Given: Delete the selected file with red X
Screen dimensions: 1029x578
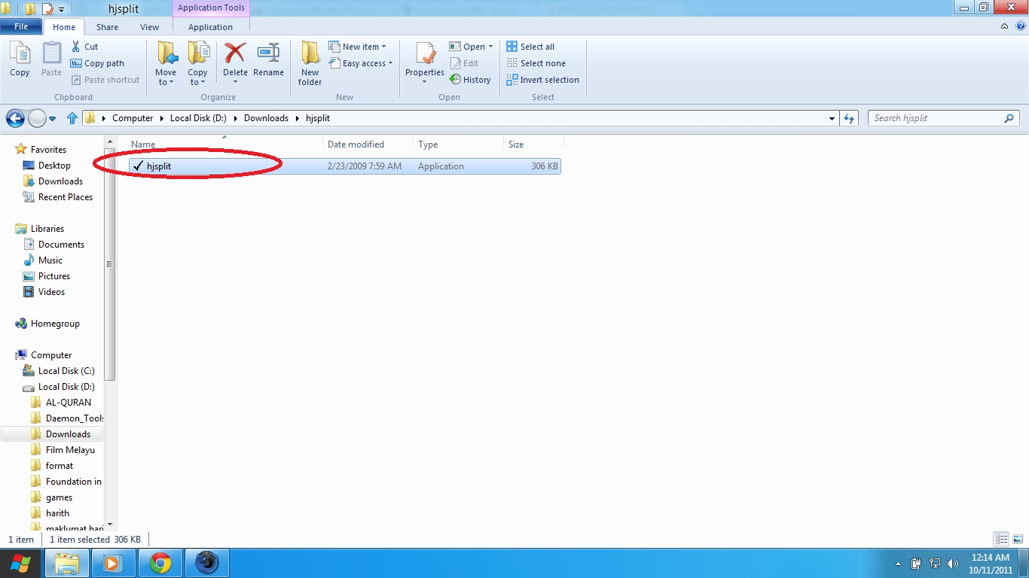Looking at the screenshot, I should click(x=235, y=63).
